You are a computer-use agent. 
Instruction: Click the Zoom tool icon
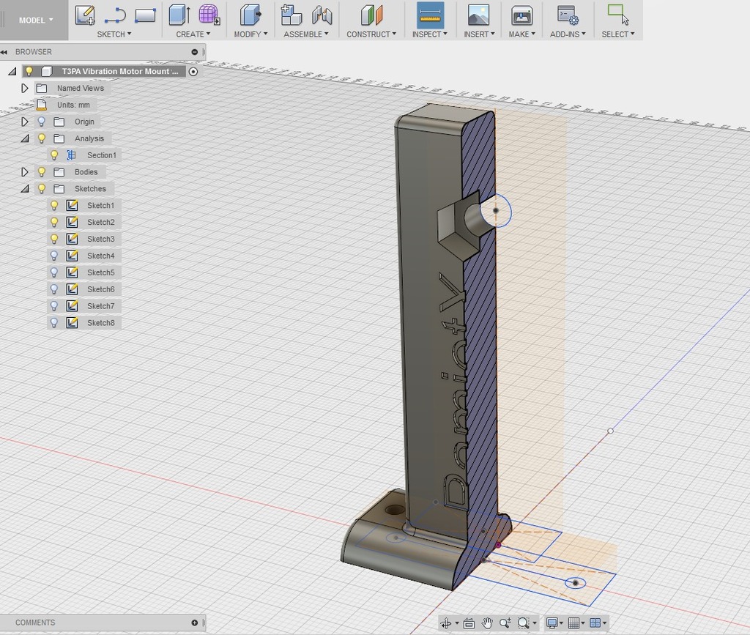point(505,623)
